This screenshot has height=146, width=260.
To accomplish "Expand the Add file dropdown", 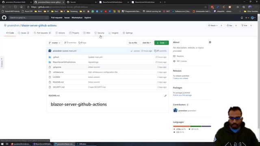I will click(147, 43).
